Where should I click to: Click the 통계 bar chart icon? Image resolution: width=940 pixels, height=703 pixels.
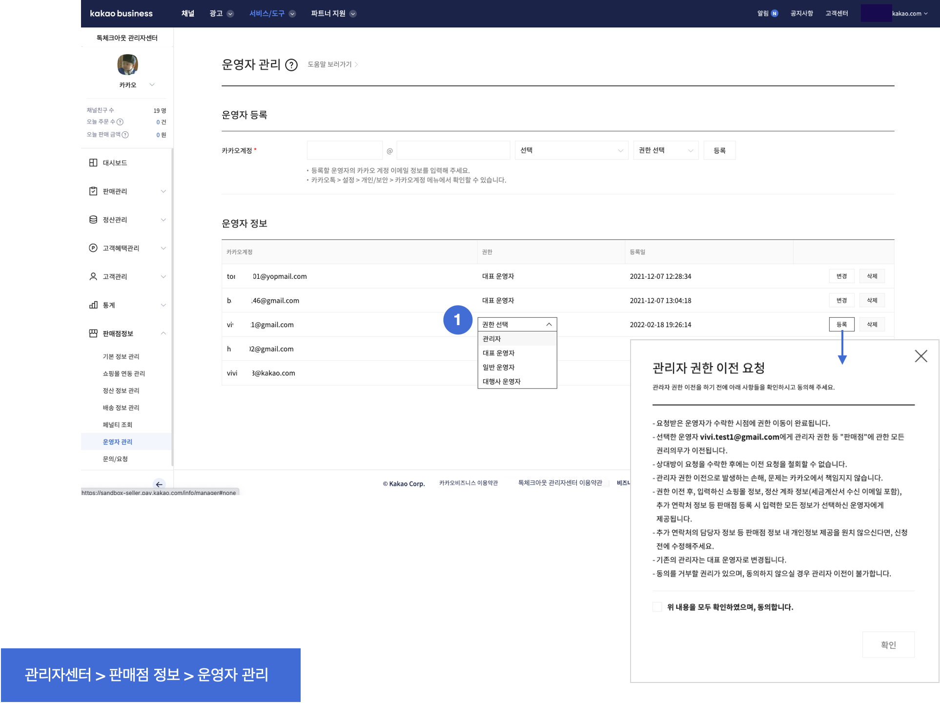click(x=93, y=305)
